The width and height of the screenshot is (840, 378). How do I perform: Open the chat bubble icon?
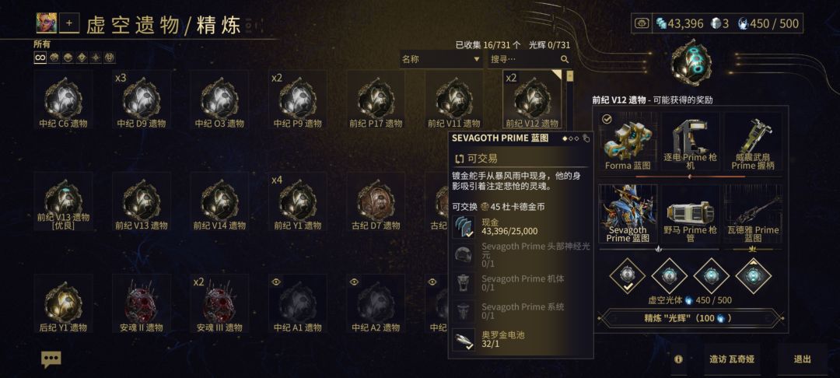pos(51,359)
